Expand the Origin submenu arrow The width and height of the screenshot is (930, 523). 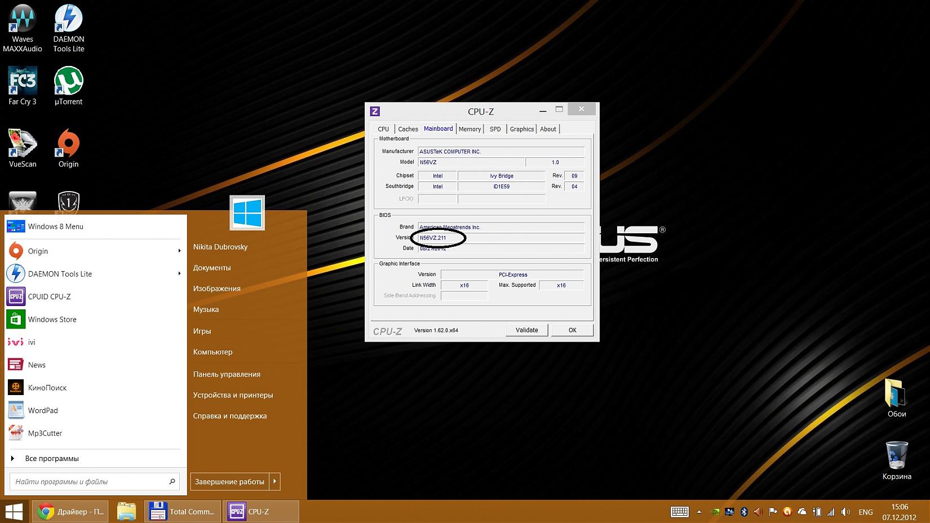[x=179, y=251]
